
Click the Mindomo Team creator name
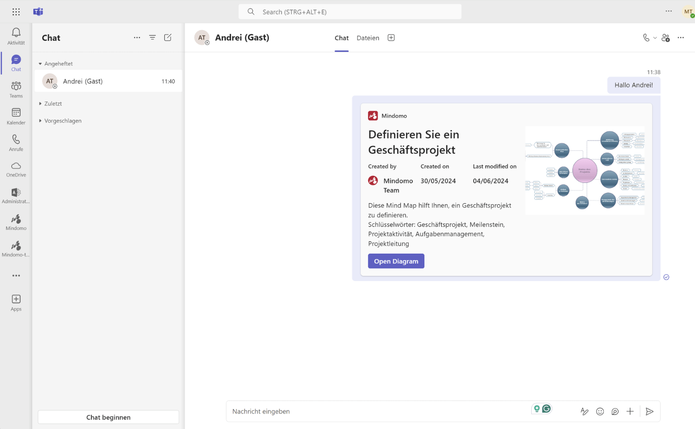coord(398,186)
